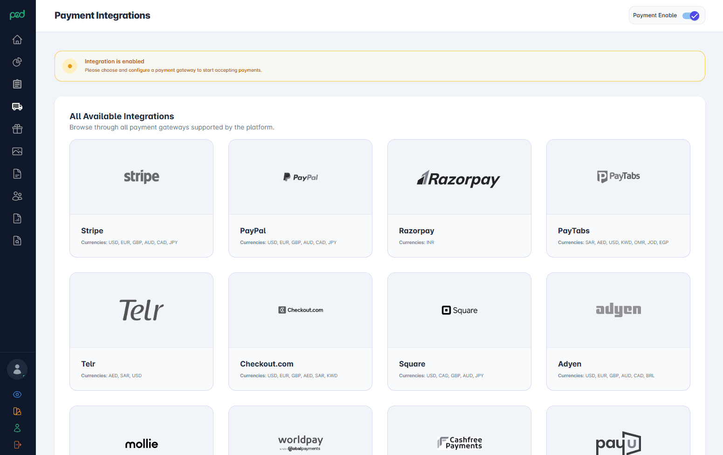Click the pod logo in sidebar
The image size is (723, 455).
coord(17,15)
